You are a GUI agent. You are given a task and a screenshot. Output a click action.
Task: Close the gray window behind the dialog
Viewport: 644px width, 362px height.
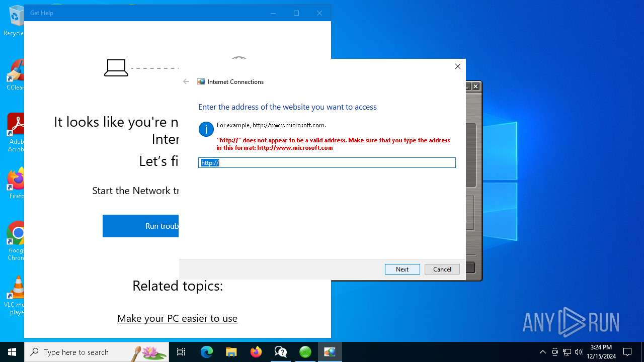pyautogui.click(x=475, y=86)
